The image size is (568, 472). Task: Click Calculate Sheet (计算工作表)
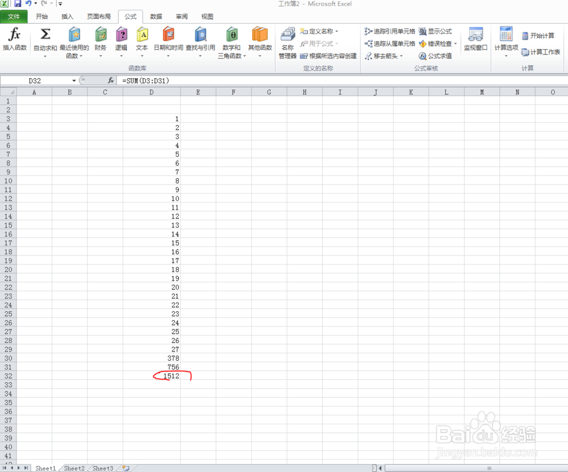point(541,52)
